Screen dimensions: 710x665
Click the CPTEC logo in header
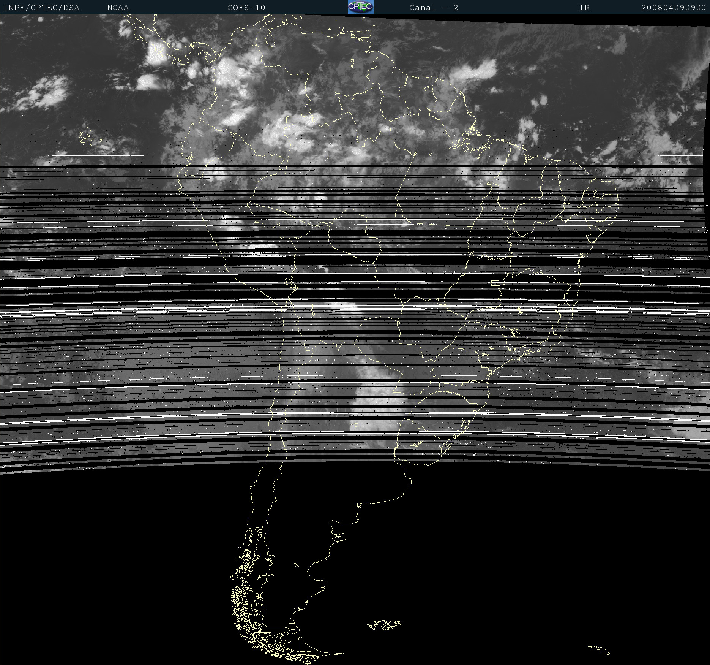[x=361, y=7]
